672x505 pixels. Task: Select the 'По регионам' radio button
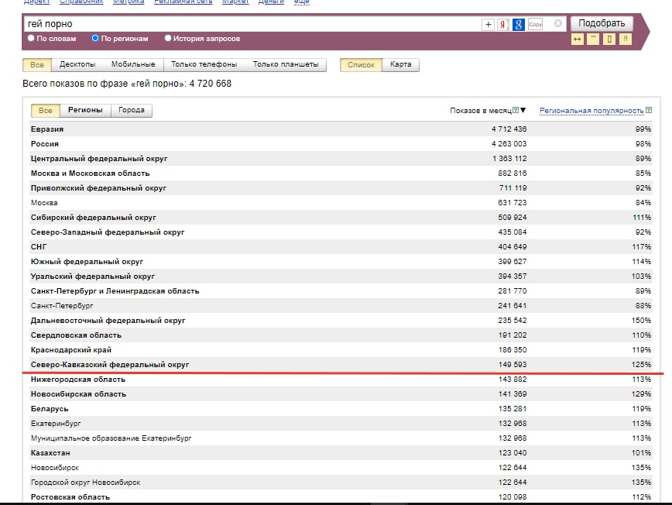[95, 38]
